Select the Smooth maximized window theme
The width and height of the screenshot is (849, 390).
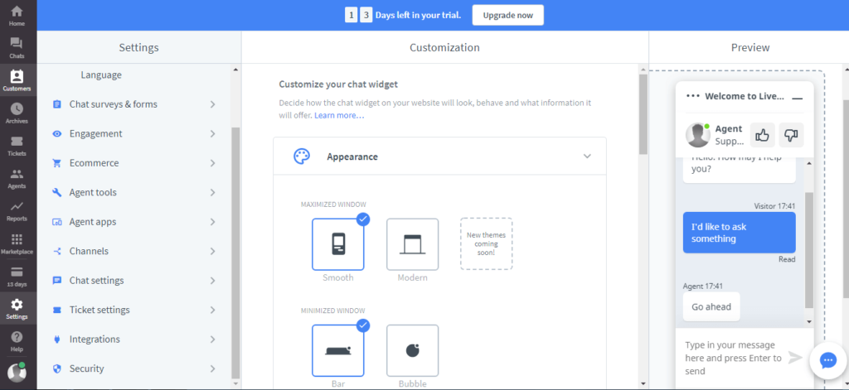click(338, 244)
